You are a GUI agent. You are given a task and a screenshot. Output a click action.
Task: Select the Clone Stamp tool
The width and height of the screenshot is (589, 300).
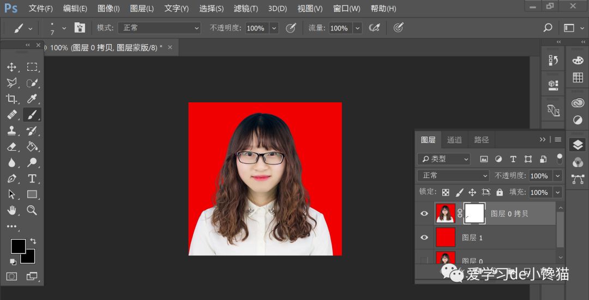click(11, 131)
